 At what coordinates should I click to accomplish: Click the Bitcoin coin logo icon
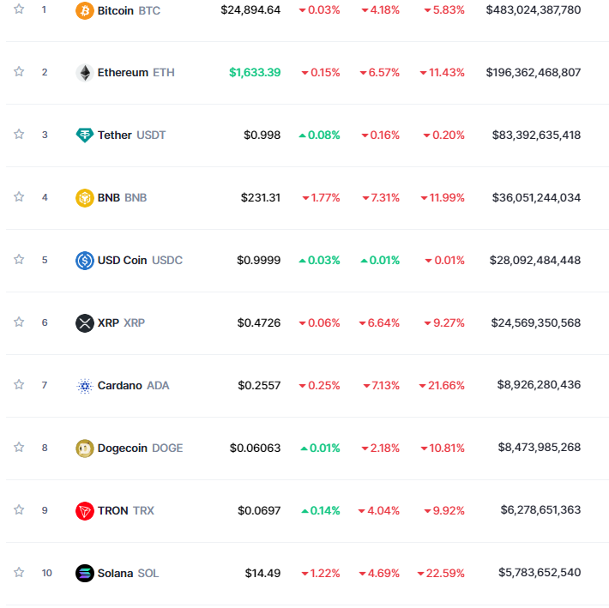(x=84, y=10)
